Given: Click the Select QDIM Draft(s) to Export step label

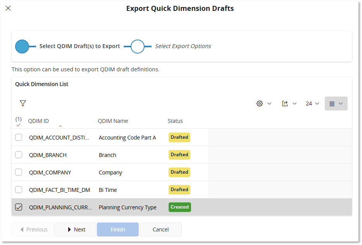Looking at the screenshot, I should pos(80,46).
